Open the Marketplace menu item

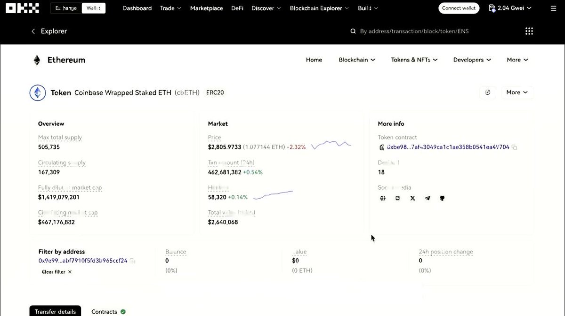(206, 8)
